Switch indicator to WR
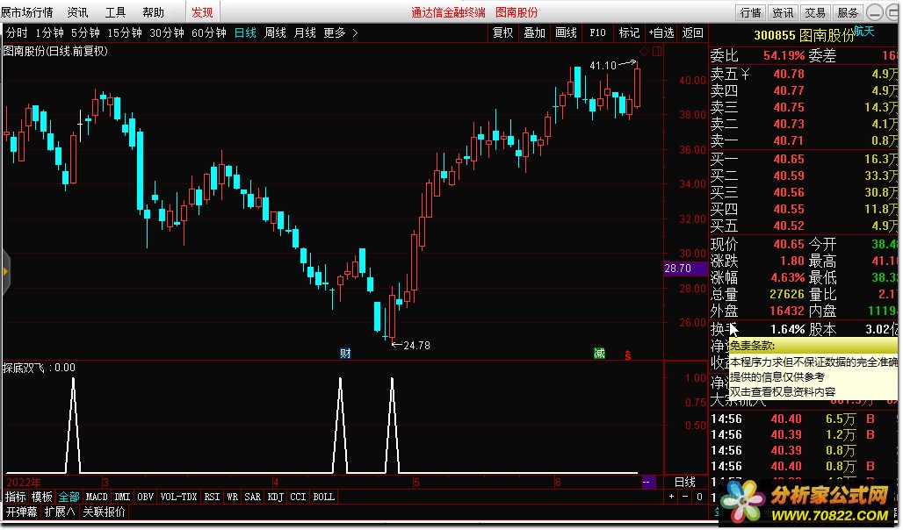Screen dimensions: 903x530 click(x=232, y=497)
